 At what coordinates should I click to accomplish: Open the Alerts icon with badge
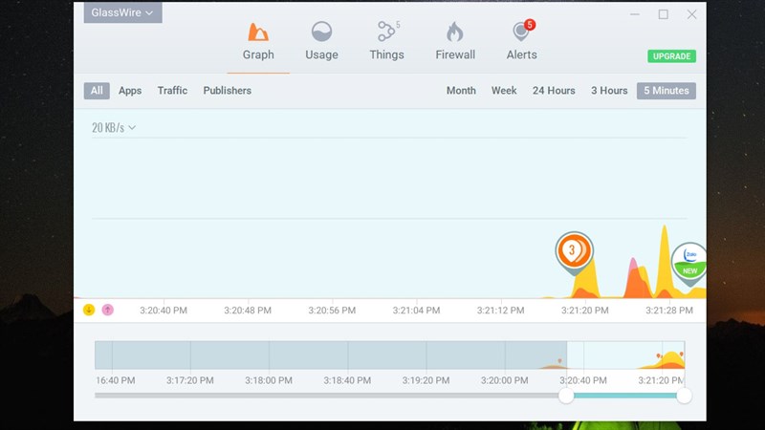pyautogui.click(x=522, y=32)
